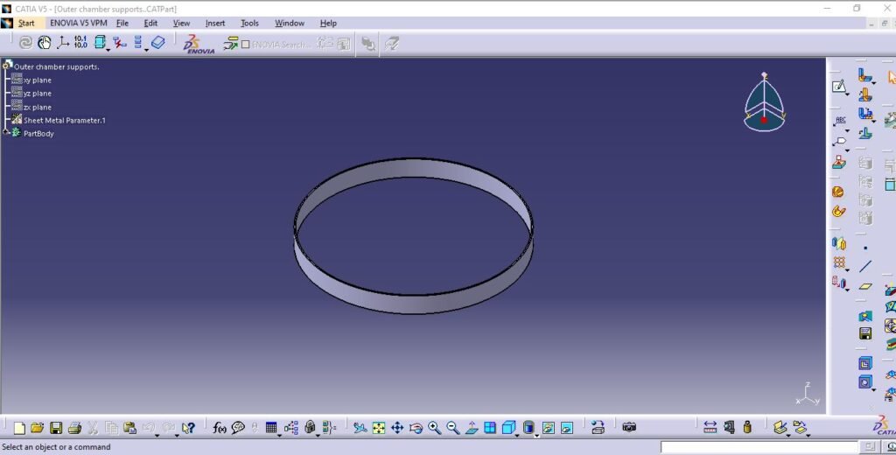Create a new document with New icon
Image resolution: width=896 pixels, height=455 pixels.
coord(19,428)
